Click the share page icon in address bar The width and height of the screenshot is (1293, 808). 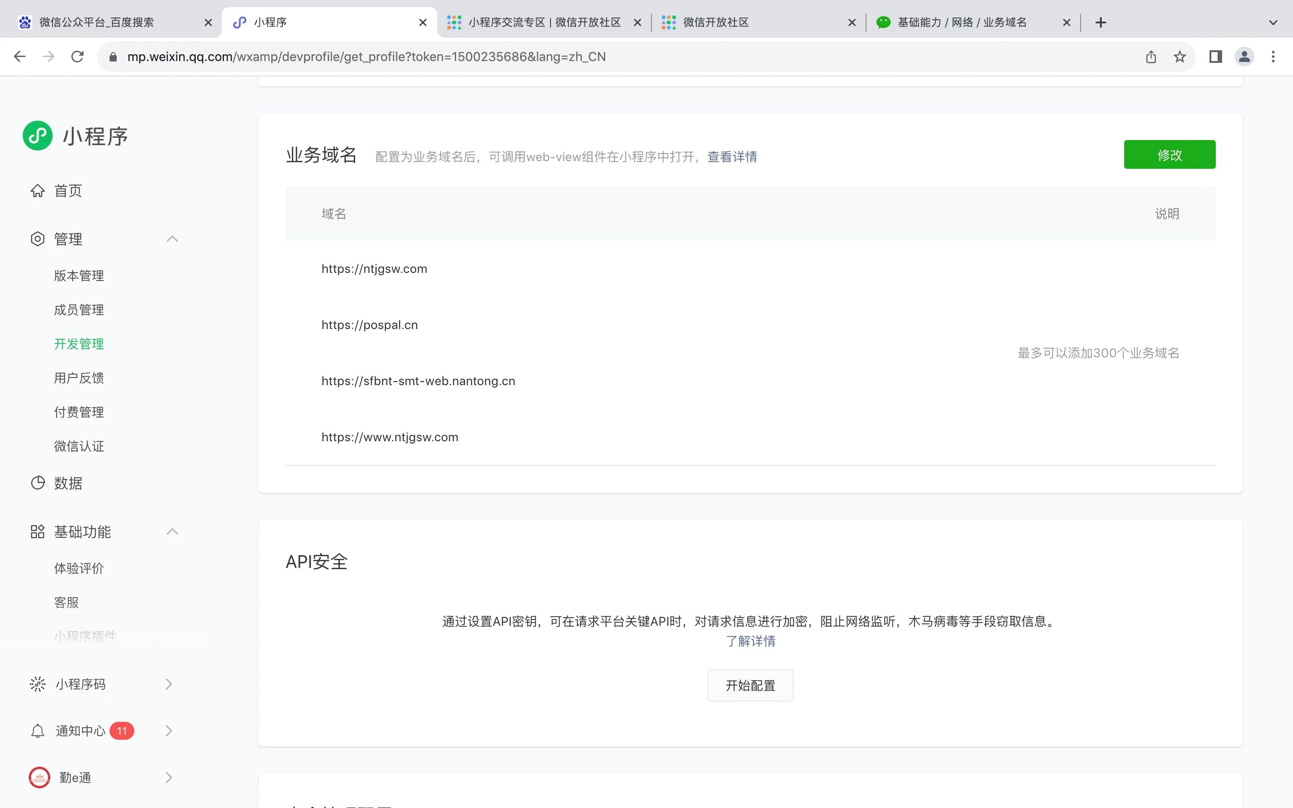[1151, 57]
